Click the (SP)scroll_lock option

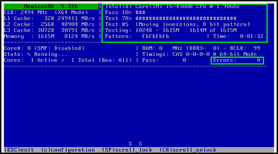127,150
